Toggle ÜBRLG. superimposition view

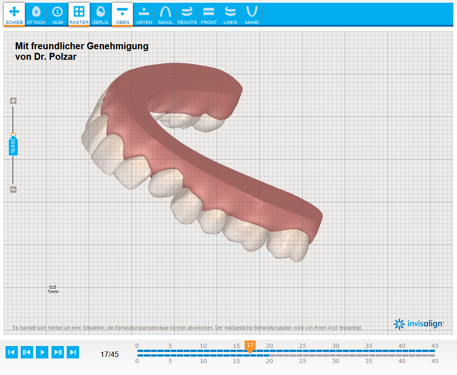point(101,14)
